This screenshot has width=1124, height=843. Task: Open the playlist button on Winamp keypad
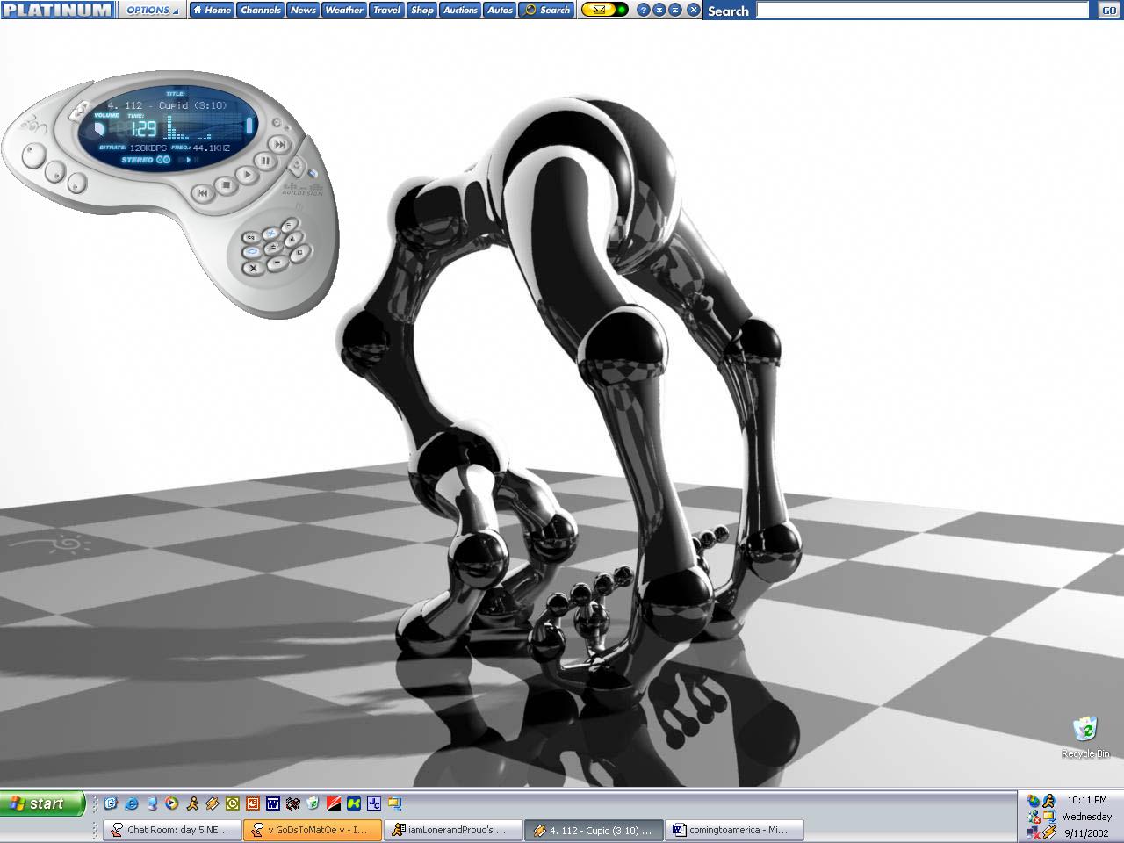(288, 226)
